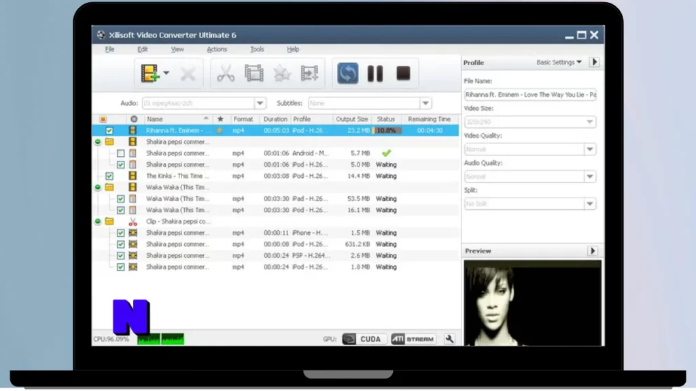Screen dimensions: 696x391
Task: Click the Add File toolbar icon
Action: [x=150, y=73]
